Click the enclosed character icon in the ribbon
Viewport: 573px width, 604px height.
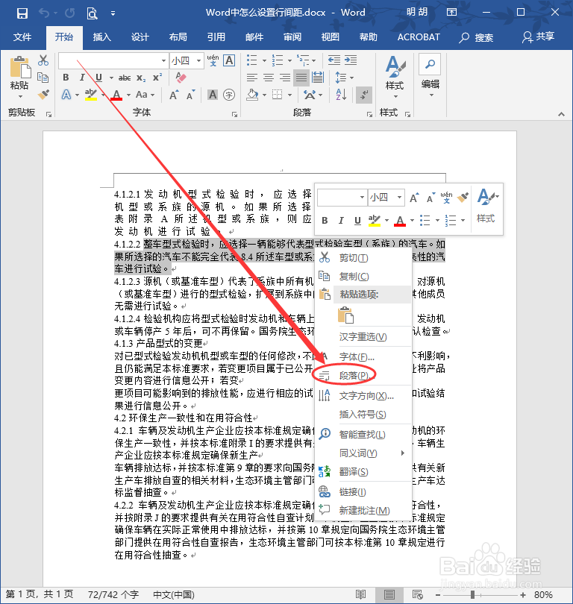tap(229, 95)
